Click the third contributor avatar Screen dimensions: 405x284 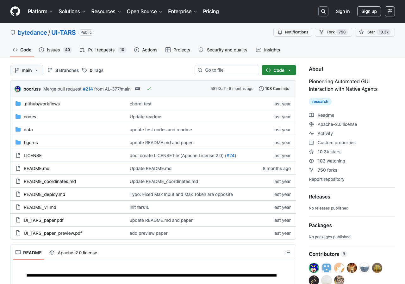click(x=339, y=268)
